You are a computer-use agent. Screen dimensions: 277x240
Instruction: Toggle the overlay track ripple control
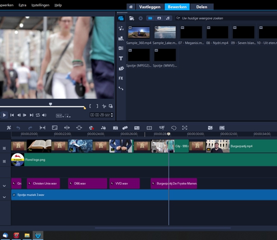point(4,161)
